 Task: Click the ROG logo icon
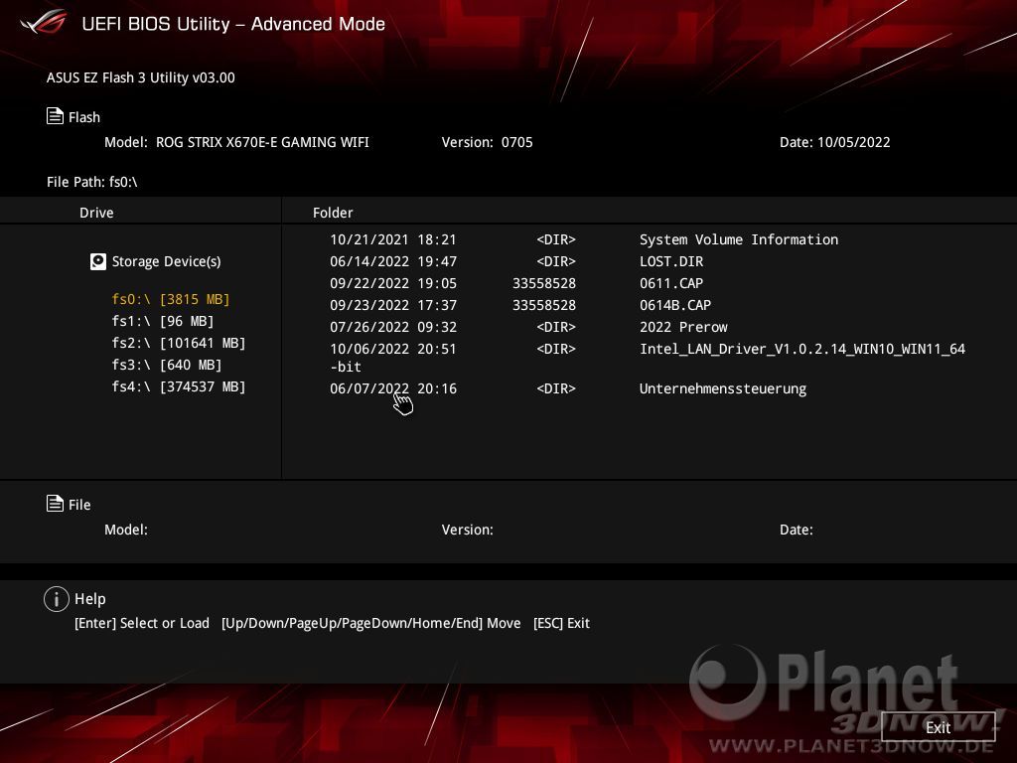click(x=44, y=22)
